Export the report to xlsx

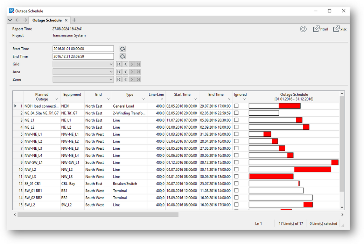click(x=339, y=29)
